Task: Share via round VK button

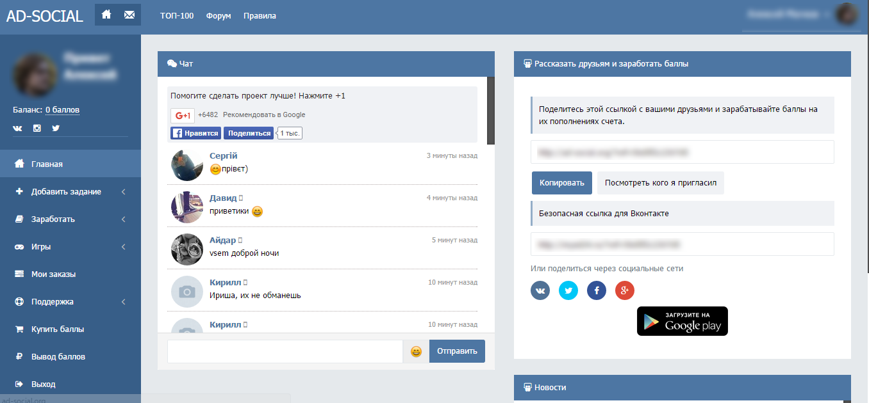Action: click(x=540, y=291)
